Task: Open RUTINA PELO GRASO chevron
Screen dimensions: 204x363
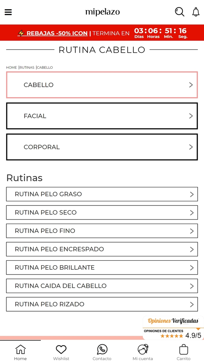Action: 192,194
